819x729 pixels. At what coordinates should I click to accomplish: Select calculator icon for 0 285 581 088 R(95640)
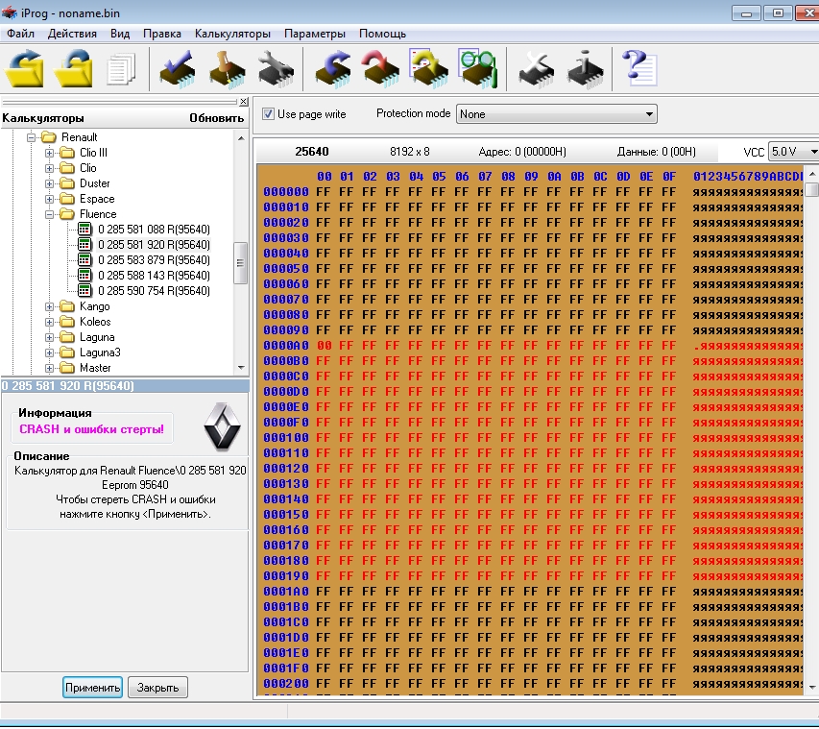click(84, 229)
